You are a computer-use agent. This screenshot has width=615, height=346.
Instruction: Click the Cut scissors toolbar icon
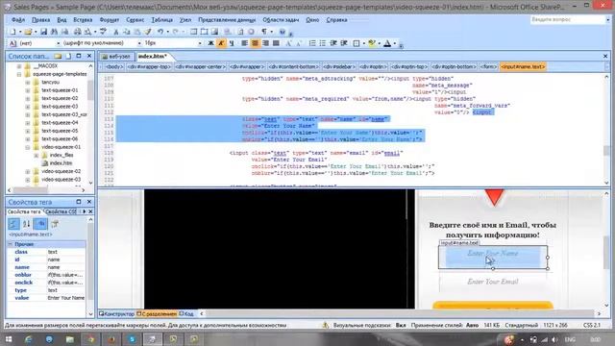pyautogui.click(x=116, y=32)
